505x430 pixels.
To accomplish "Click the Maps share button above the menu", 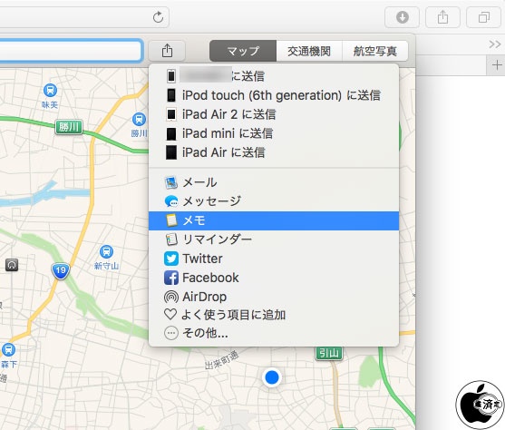I will pos(167,51).
